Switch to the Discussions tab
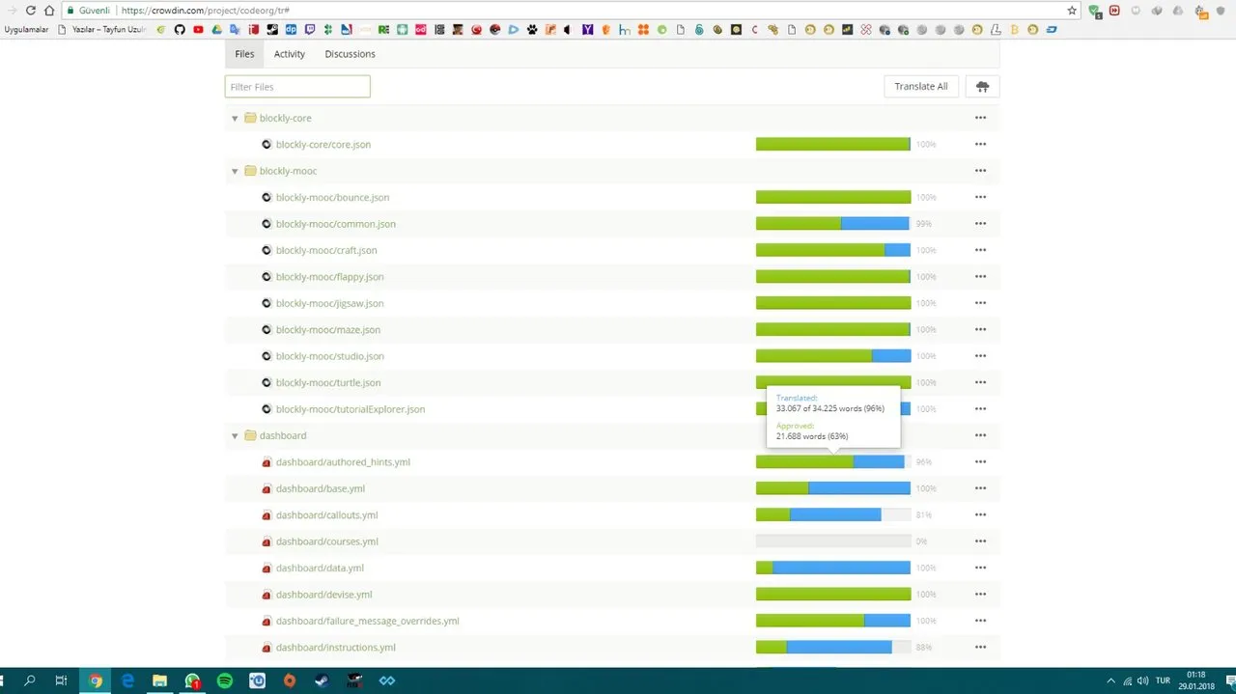 [350, 54]
